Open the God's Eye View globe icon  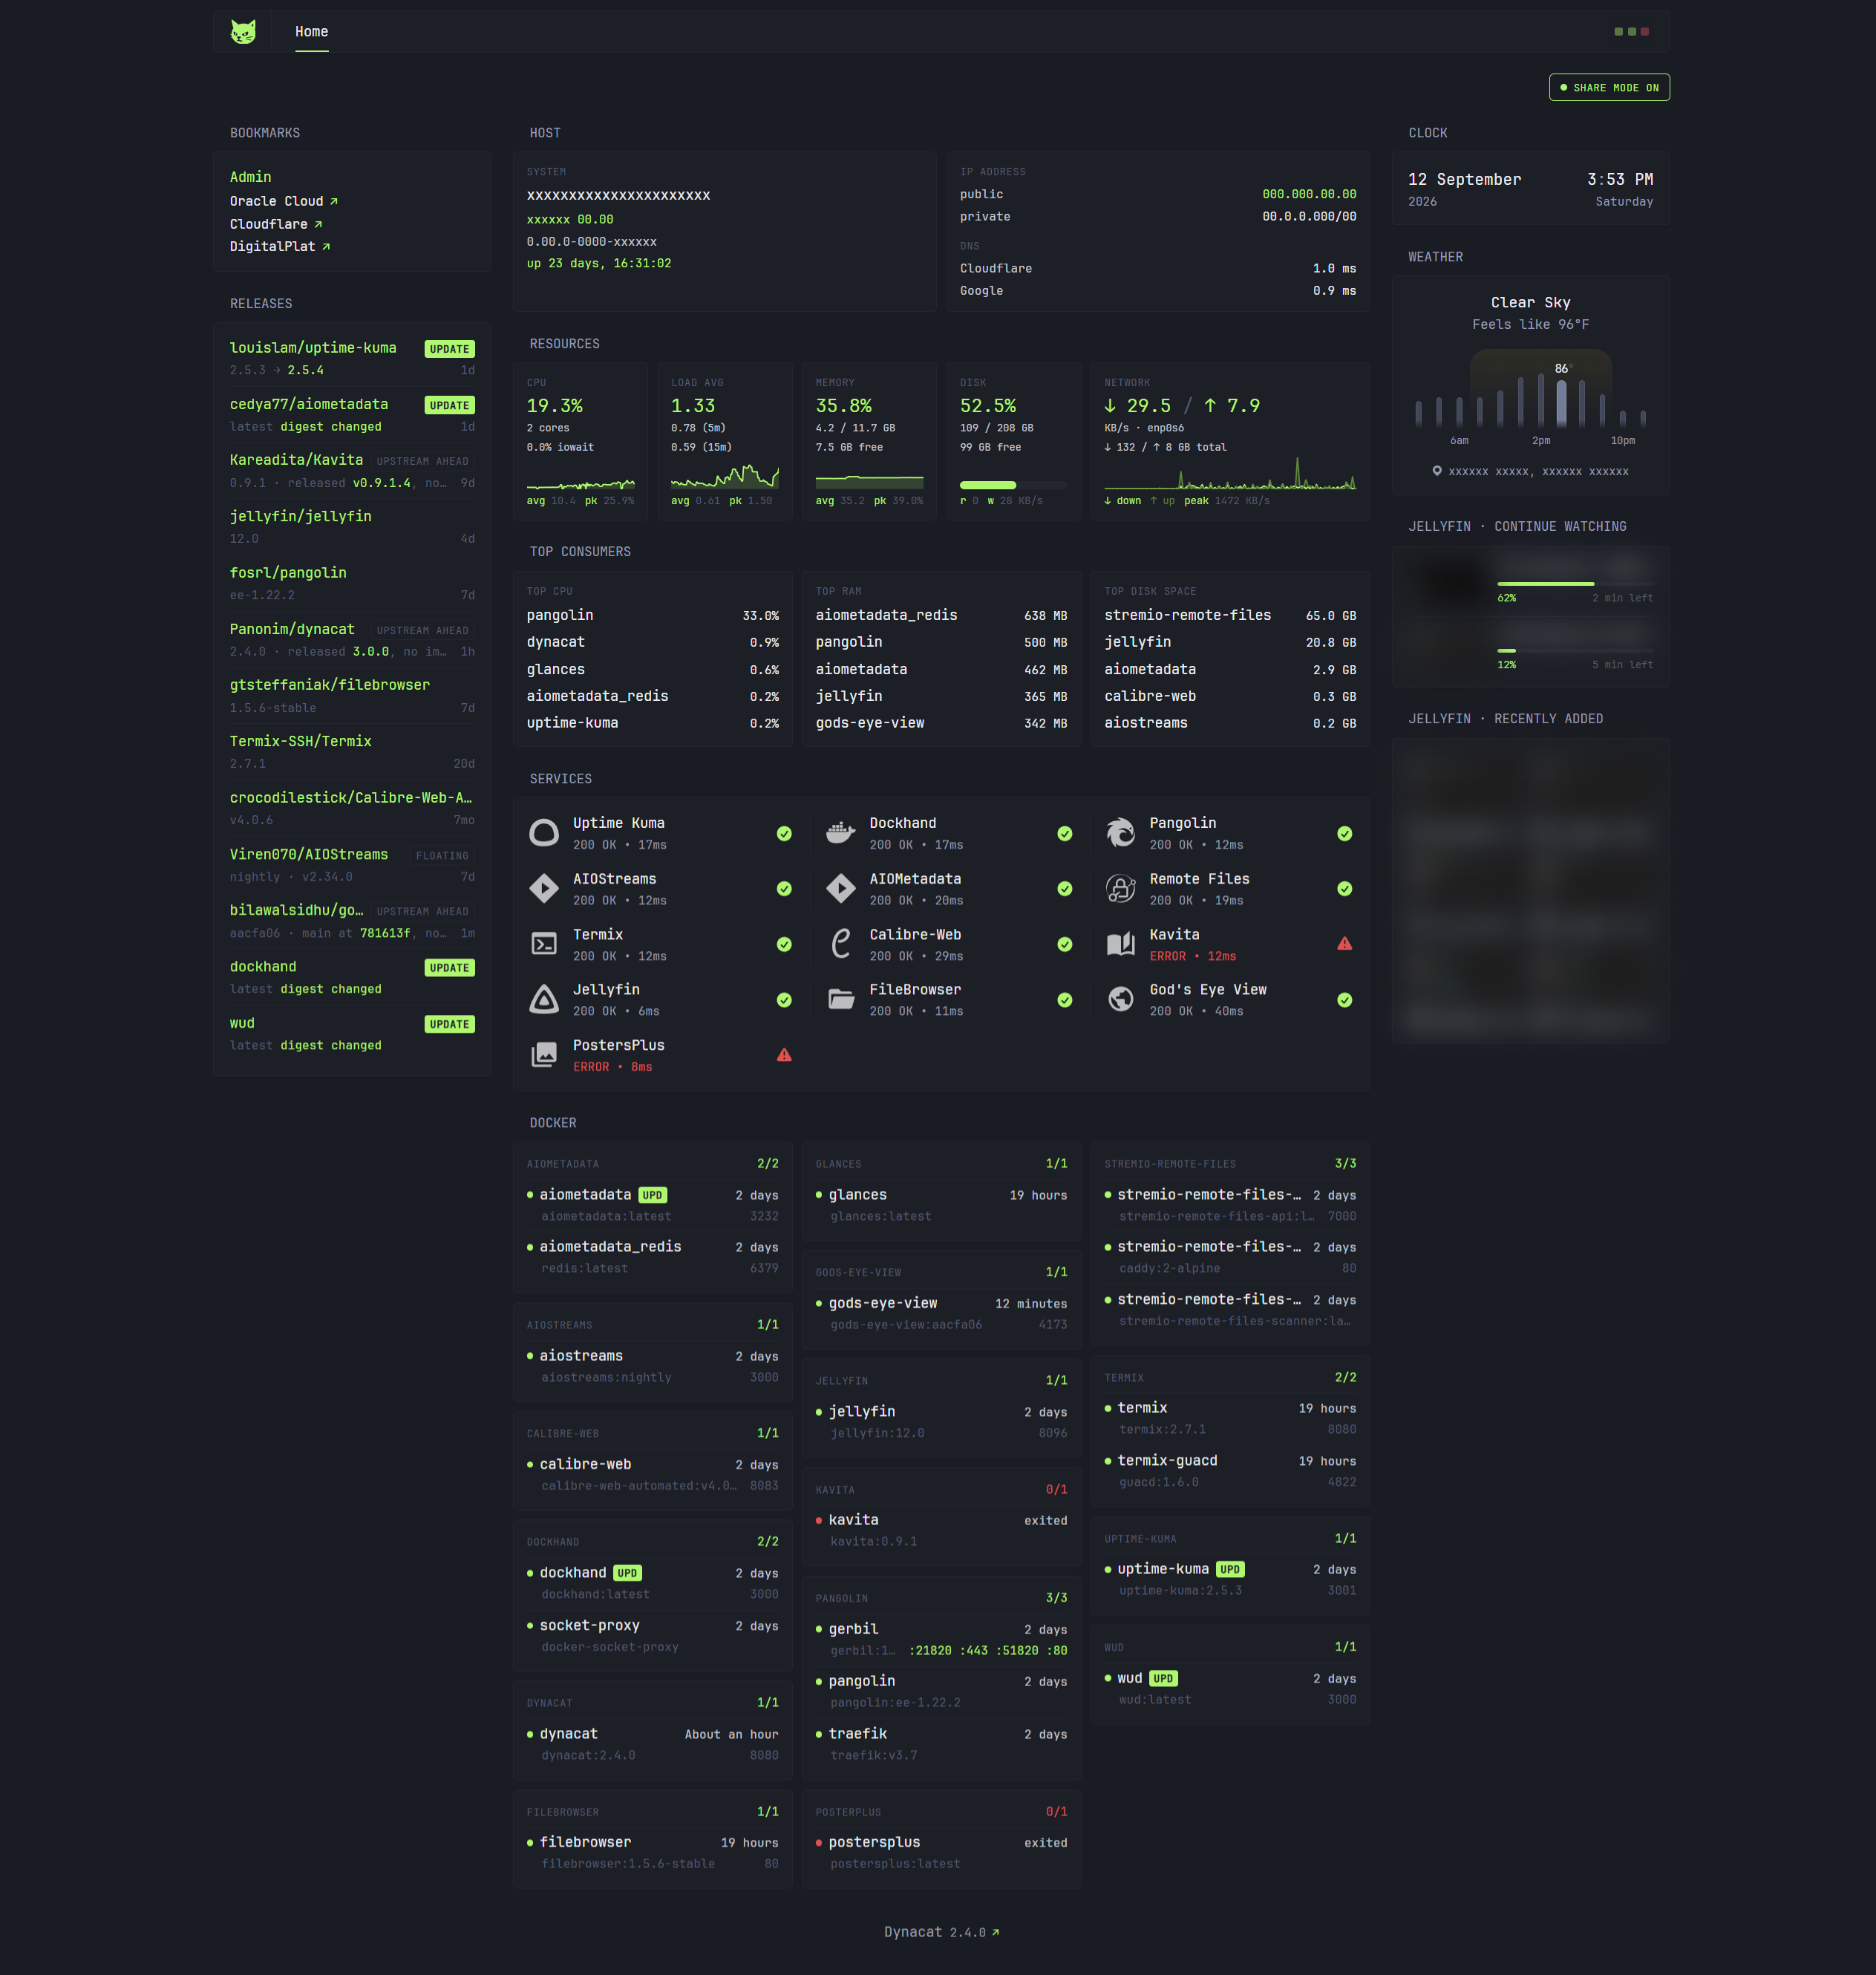click(x=1121, y=999)
